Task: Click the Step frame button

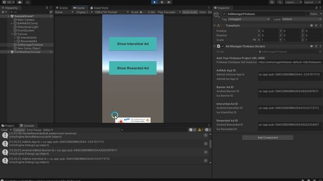Action: click(x=169, y=2)
